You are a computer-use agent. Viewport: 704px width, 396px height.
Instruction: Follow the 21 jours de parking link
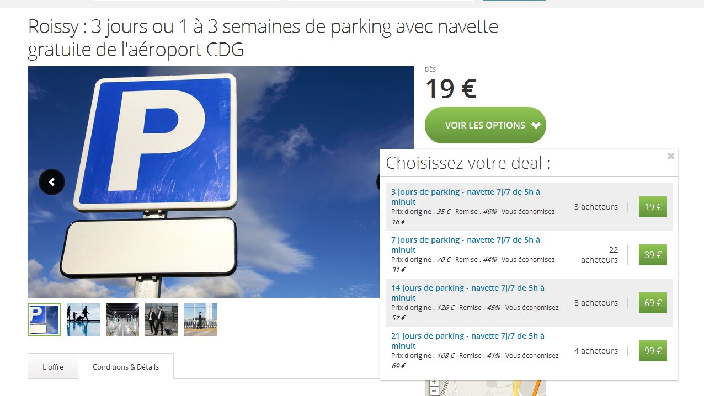[x=468, y=341]
